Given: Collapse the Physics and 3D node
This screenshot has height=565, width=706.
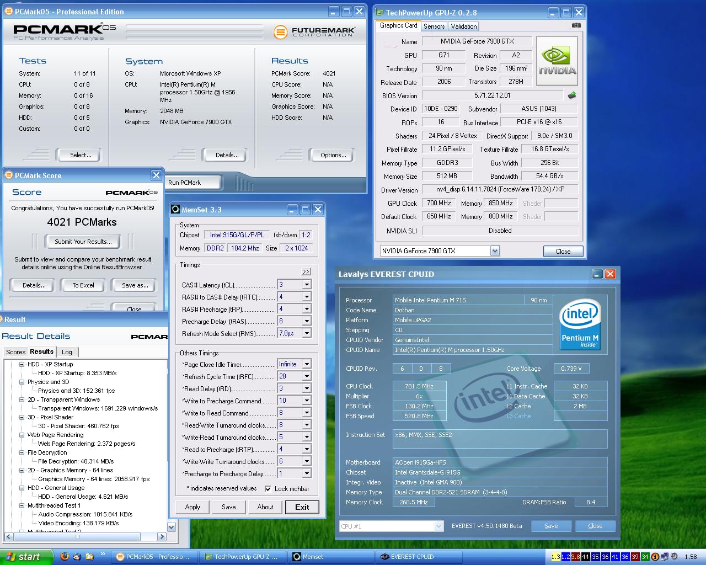Looking at the screenshot, I should pyautogui.click(x=22, y=382).
